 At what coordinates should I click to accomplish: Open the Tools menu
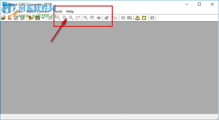[58, 11]
